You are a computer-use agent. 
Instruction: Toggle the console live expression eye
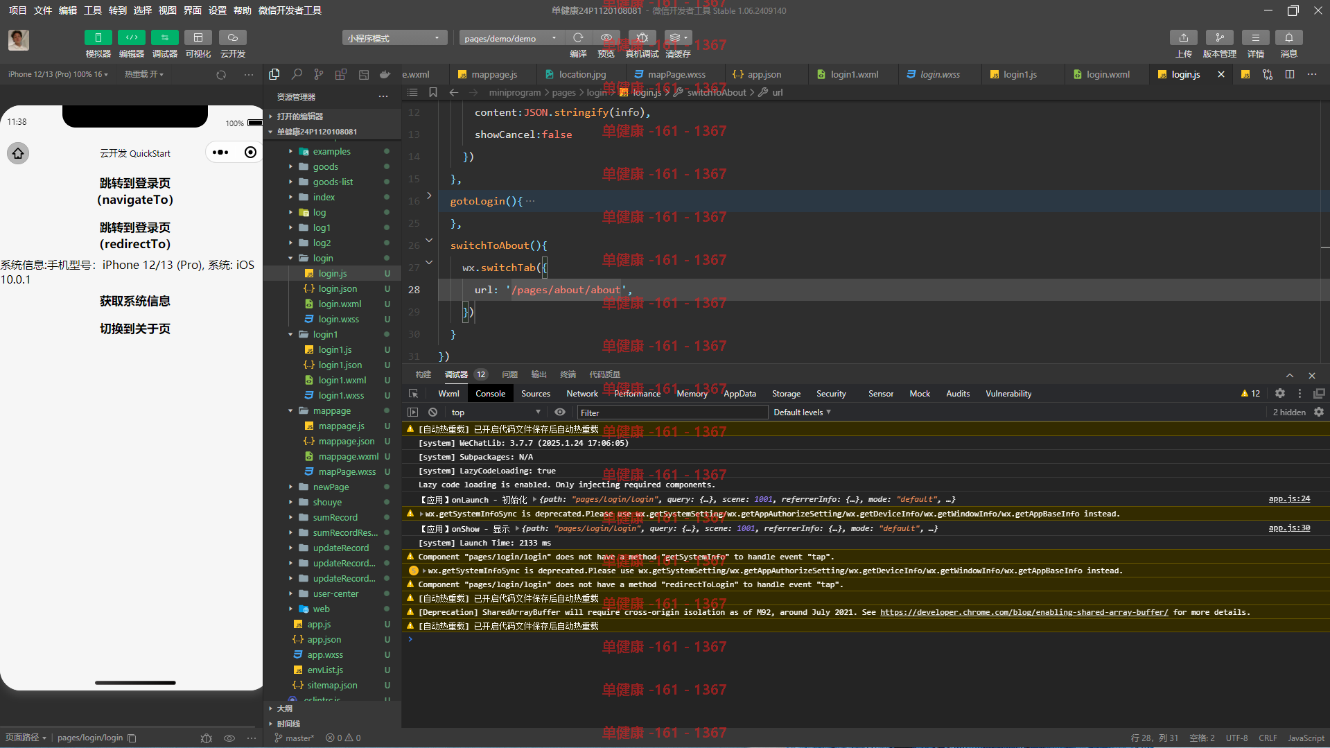[560, 412]
